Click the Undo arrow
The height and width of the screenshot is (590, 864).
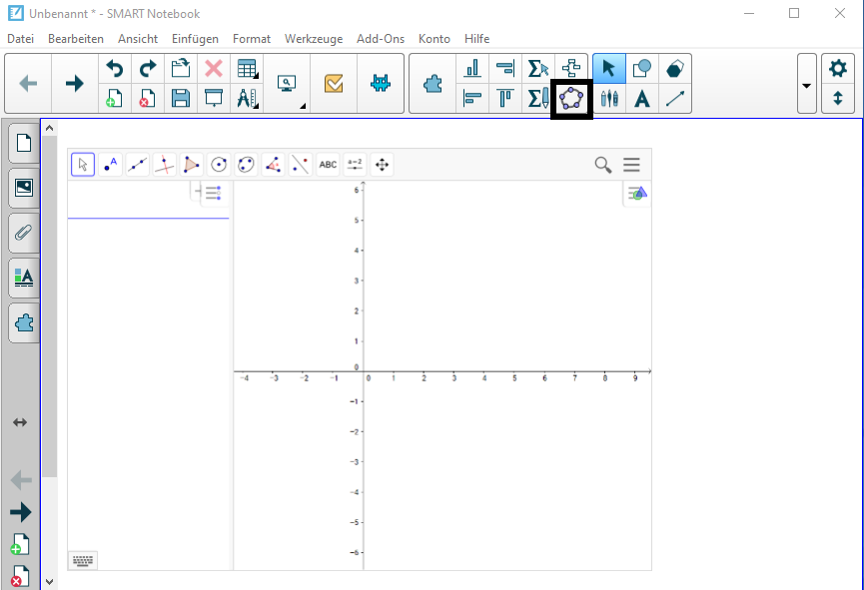point(115,69)
